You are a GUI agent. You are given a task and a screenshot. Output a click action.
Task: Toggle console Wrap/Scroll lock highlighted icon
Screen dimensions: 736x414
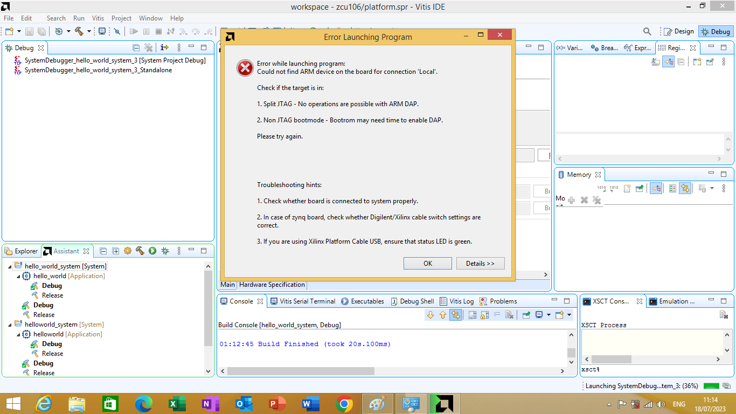click(456, 315)
